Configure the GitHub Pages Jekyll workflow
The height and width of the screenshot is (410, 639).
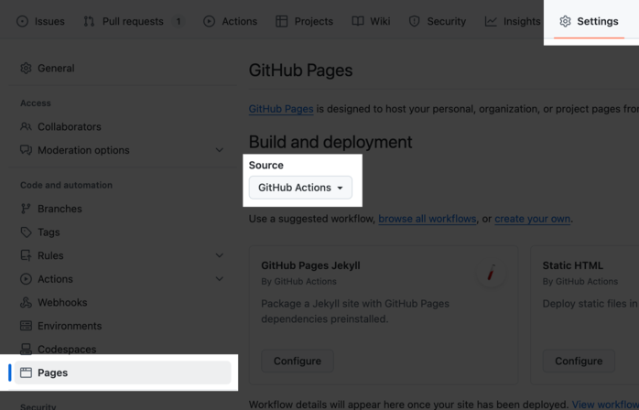(x=298, y=361)
